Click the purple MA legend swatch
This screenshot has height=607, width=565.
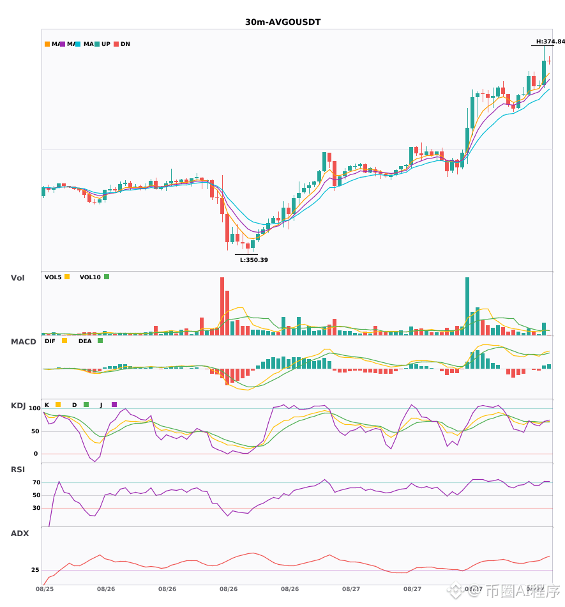tap(63, 44)
